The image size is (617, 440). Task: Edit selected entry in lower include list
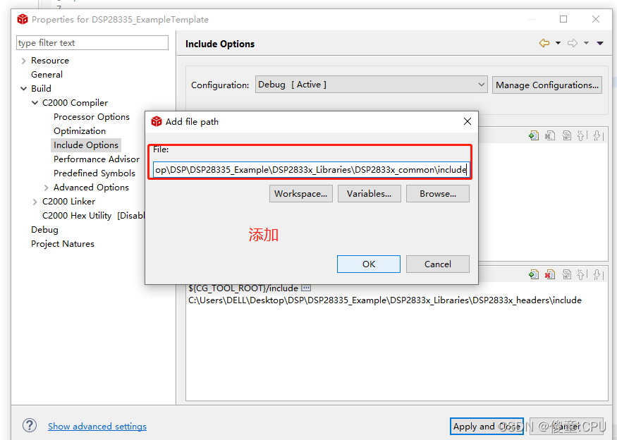click(x=566, y=274)
